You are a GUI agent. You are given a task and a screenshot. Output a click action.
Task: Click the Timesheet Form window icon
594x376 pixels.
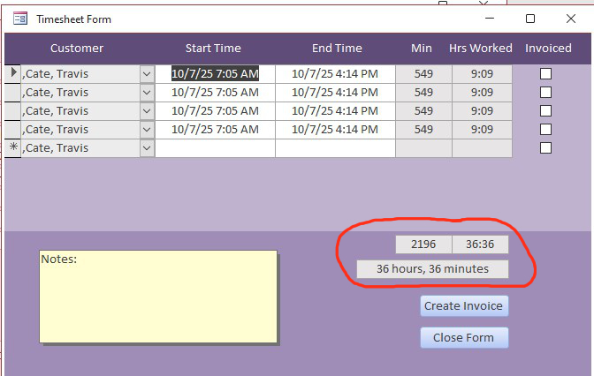[20, 19]
